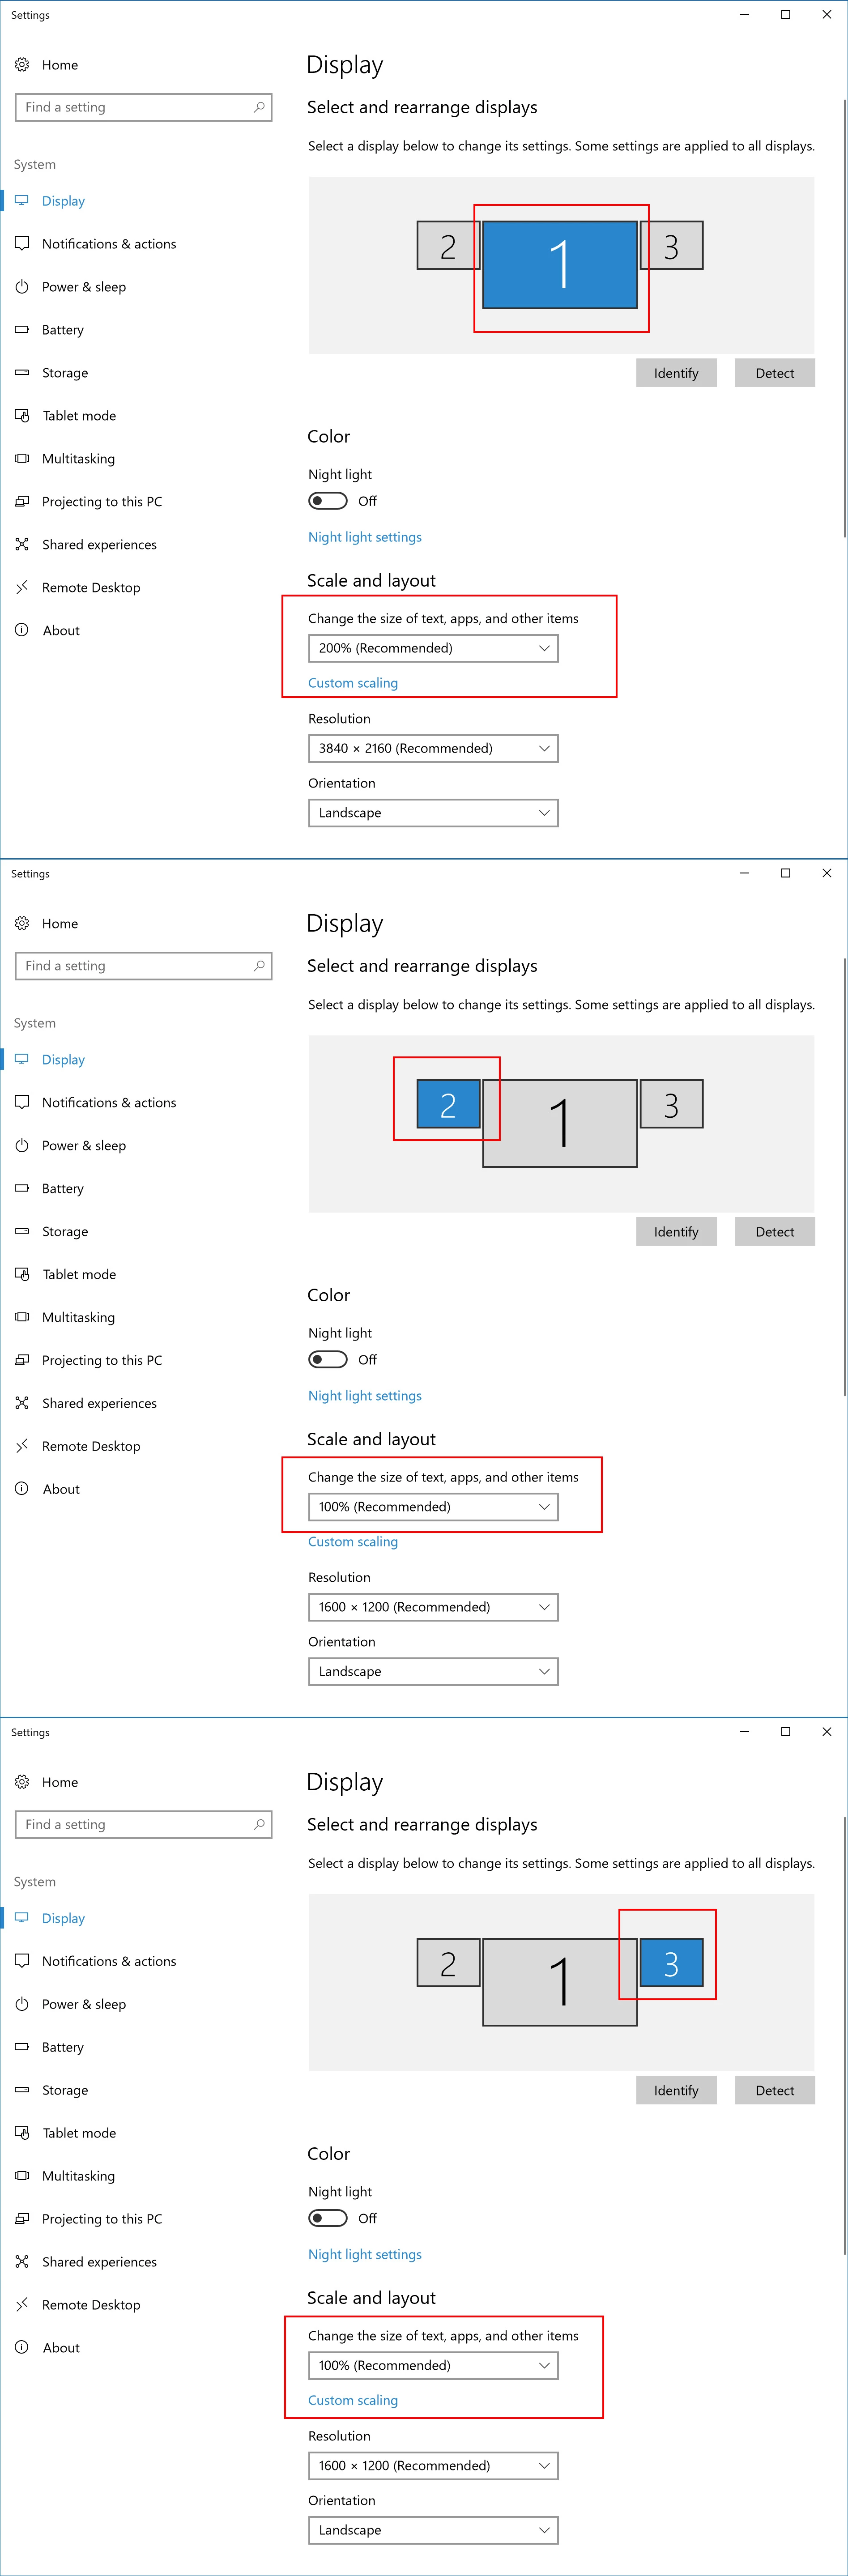Click Projecting to this PC icon, display-1-selected window

coord(22,502)
